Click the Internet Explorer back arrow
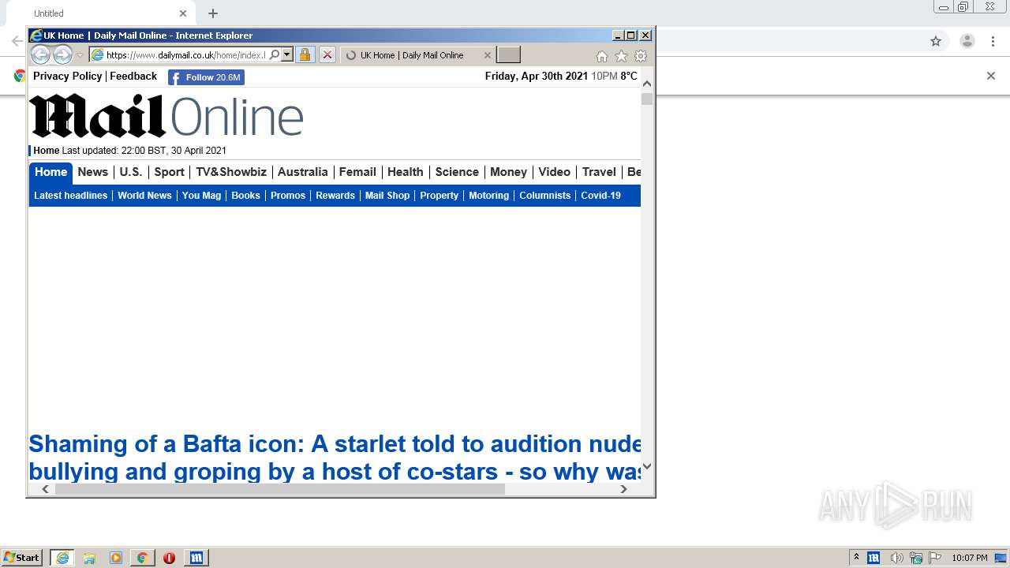 pos(40,54)
